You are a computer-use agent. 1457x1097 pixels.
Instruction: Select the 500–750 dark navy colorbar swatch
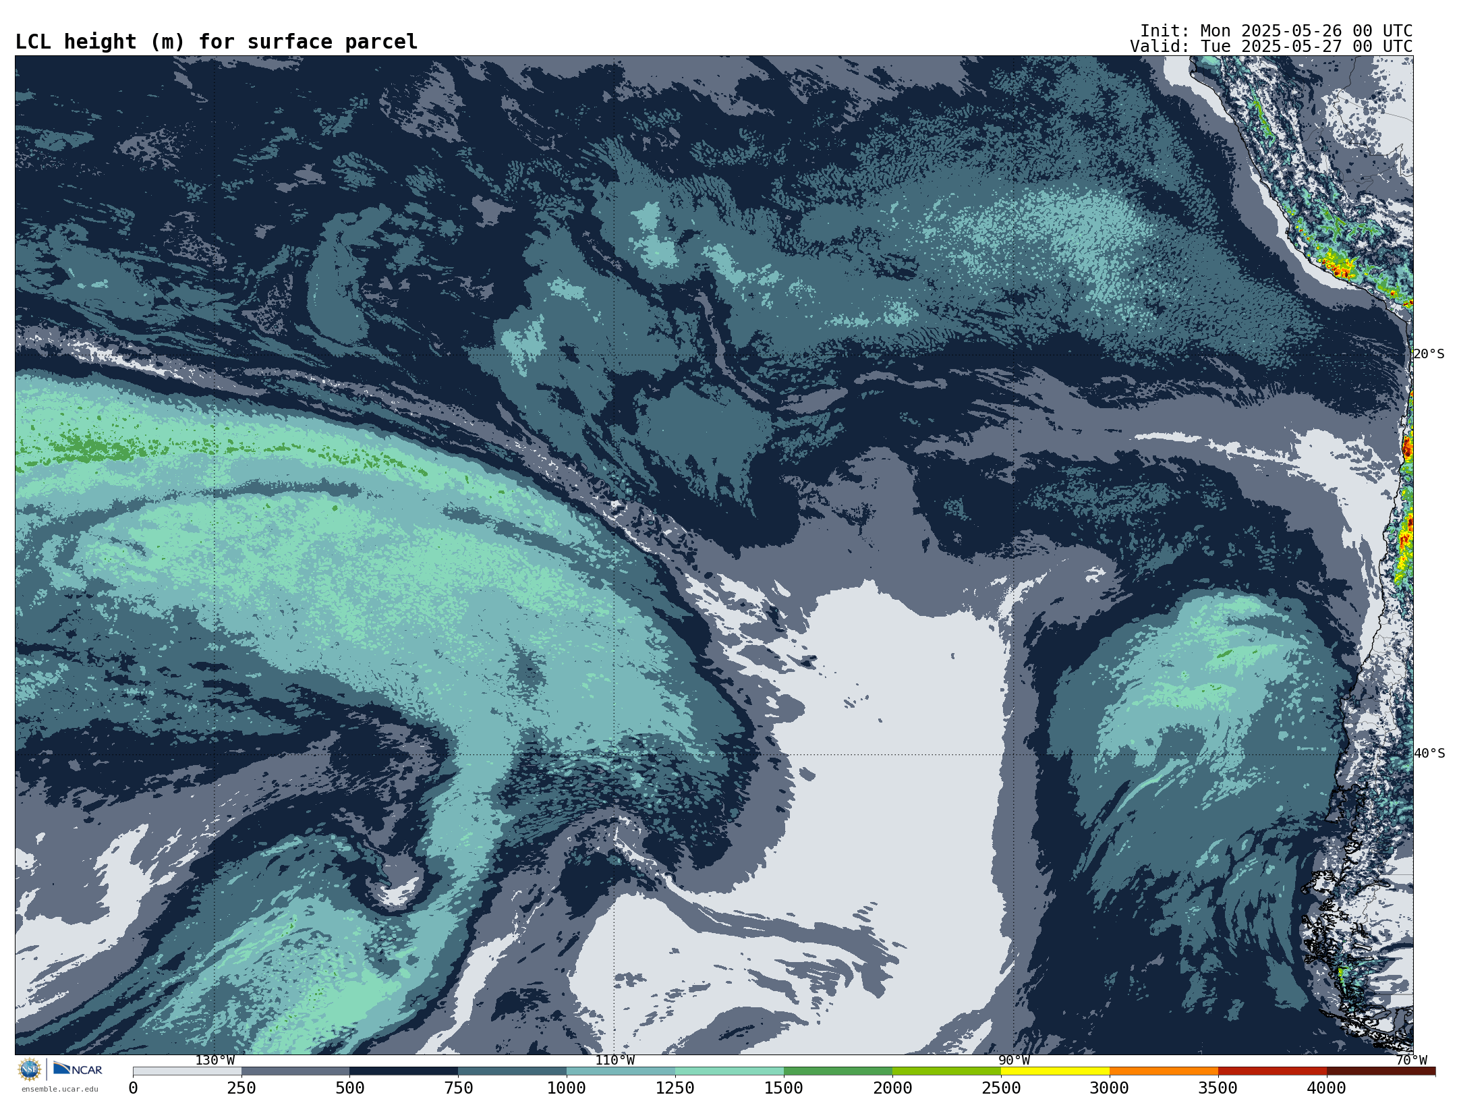click(404, 1071)
